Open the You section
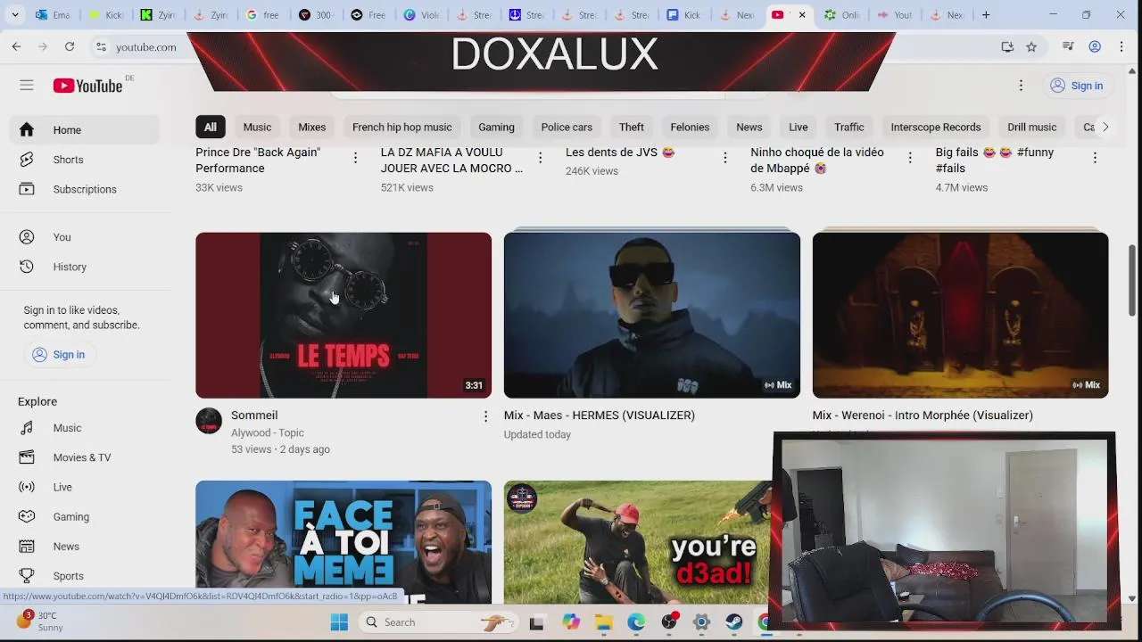1142x642 pixels. coord(87,237)
